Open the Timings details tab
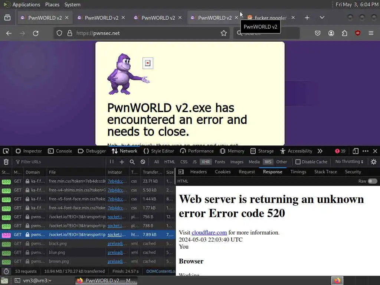Viewport: 380px width, 285px height. [x=298, y=172]
